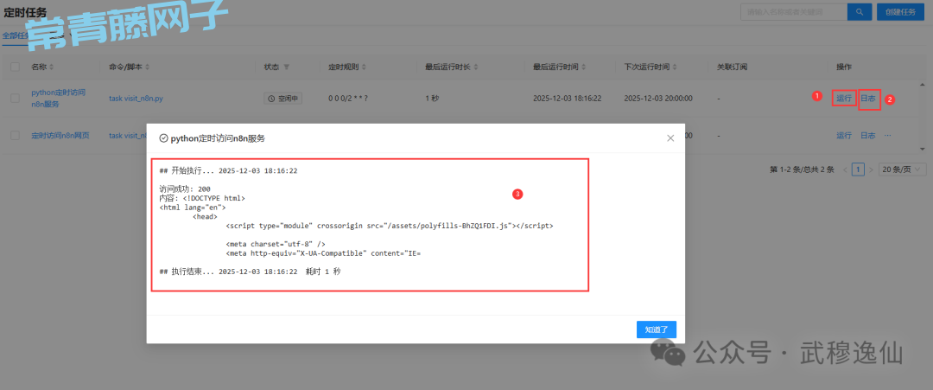933x390 pixels.
Task: Click the next page arrow in pagination
Action: 871,169
